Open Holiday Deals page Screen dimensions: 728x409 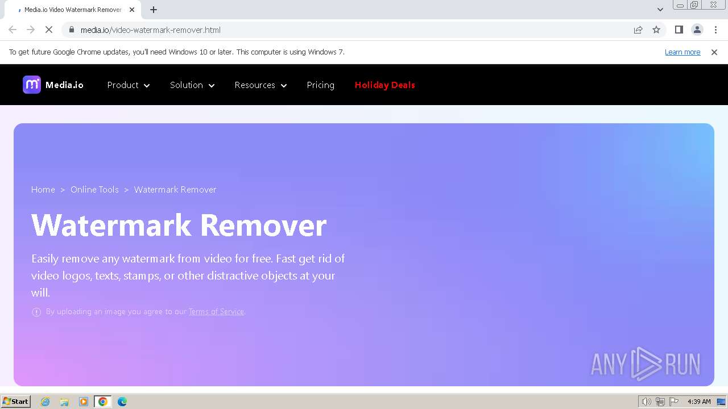click(385, 85)
